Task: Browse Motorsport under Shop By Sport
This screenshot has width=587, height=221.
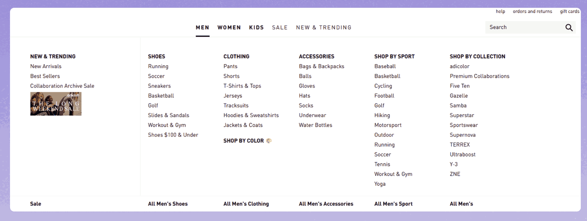Action: point(388,125)
